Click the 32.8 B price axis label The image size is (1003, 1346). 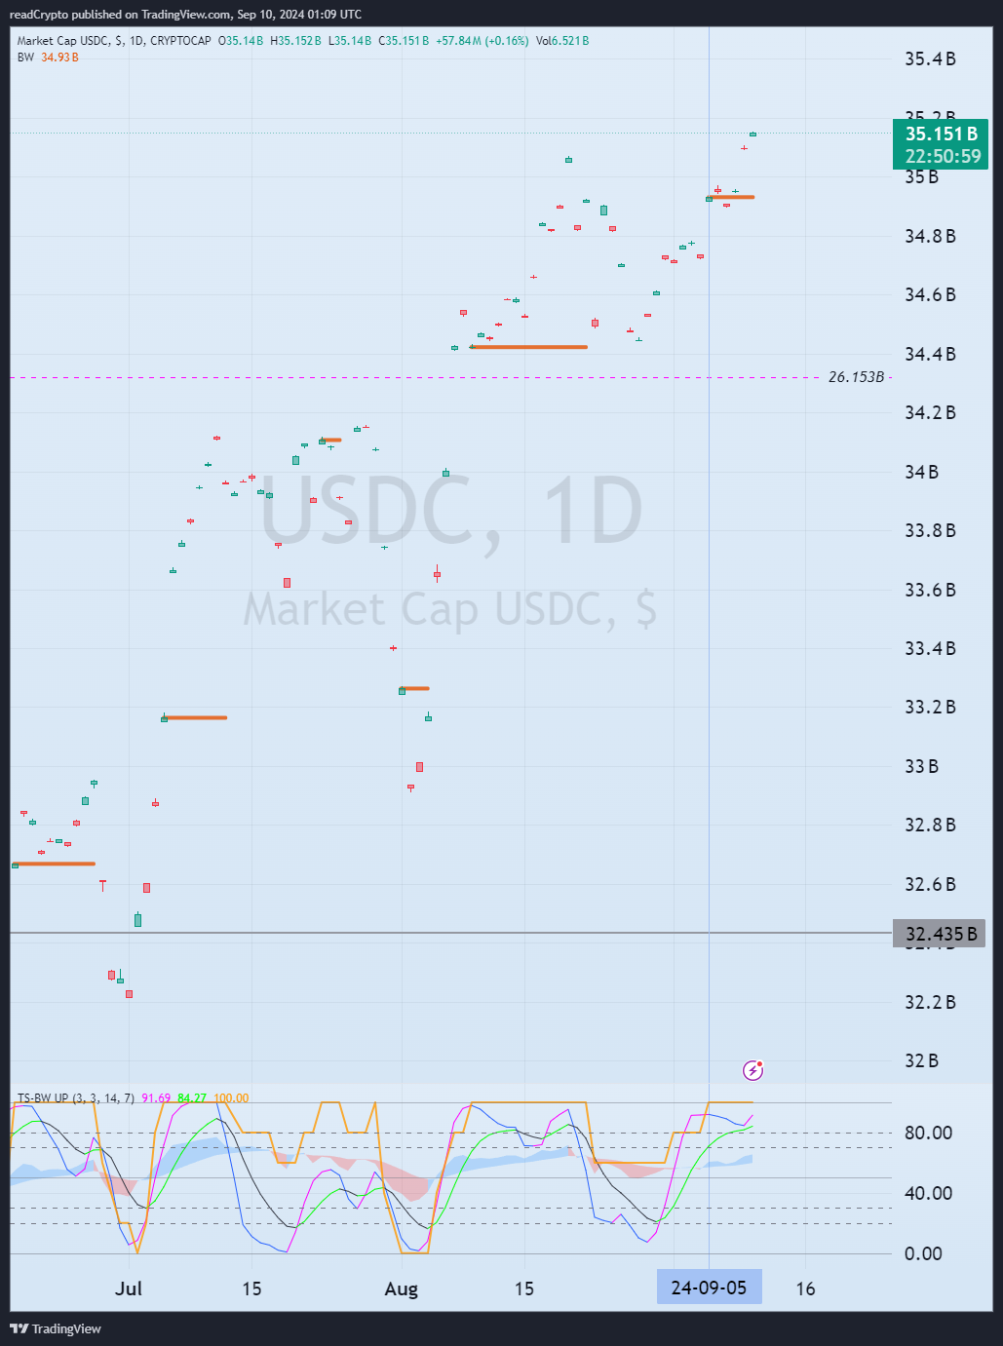coord(930,825)
